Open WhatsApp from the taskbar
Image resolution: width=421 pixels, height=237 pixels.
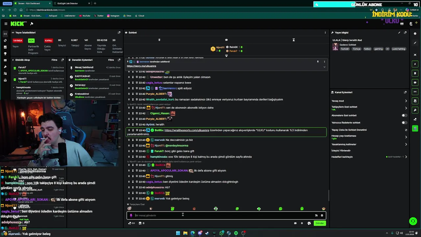pos(222,233)
